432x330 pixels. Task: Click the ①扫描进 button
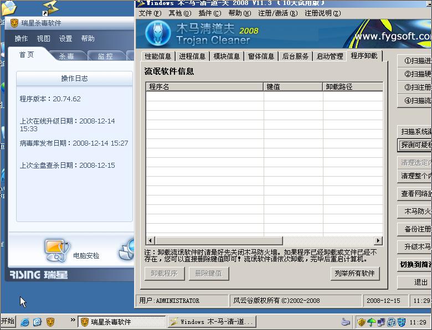pos(415,60)
